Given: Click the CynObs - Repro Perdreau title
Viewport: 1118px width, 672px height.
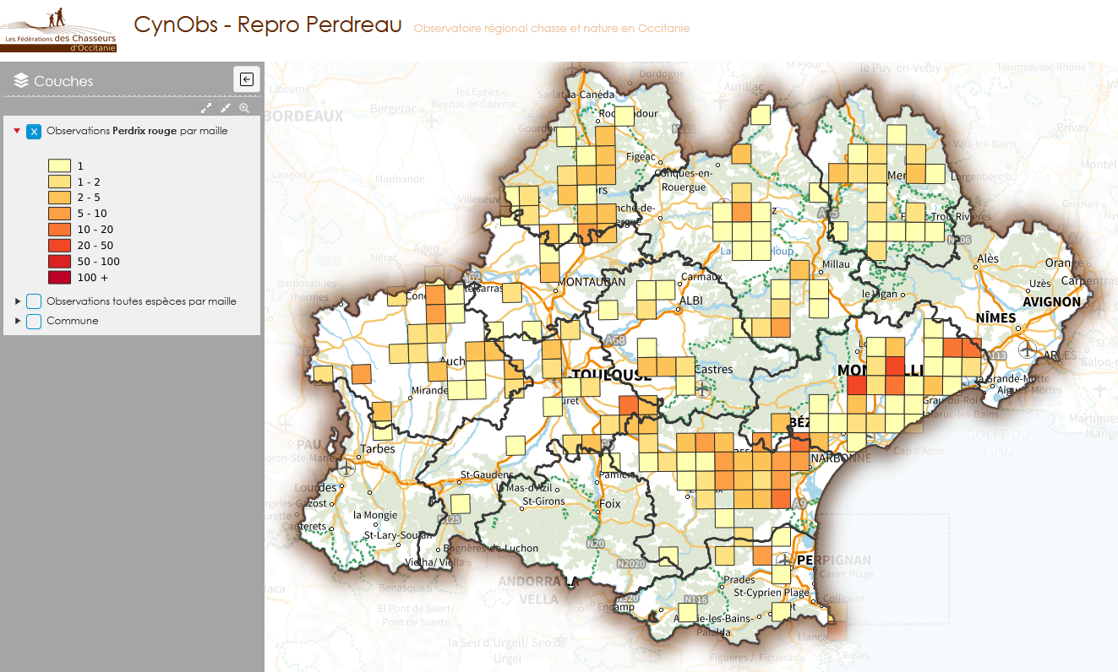Looking at the screenshot, I should pyautogui.click(x=267, y=25).
